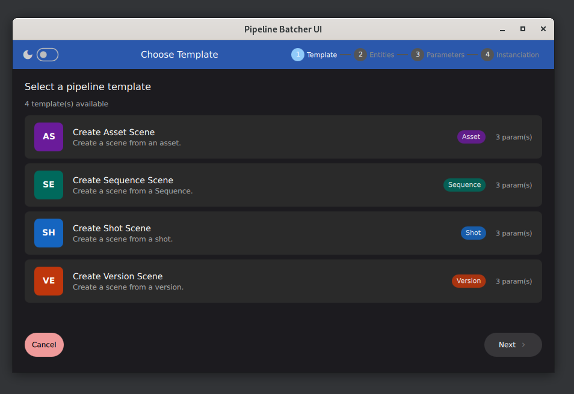The height and width of the screenshot is (394, 574).
Task: Click "Create a scene from a Sequence." description
Action: [132, 191]
